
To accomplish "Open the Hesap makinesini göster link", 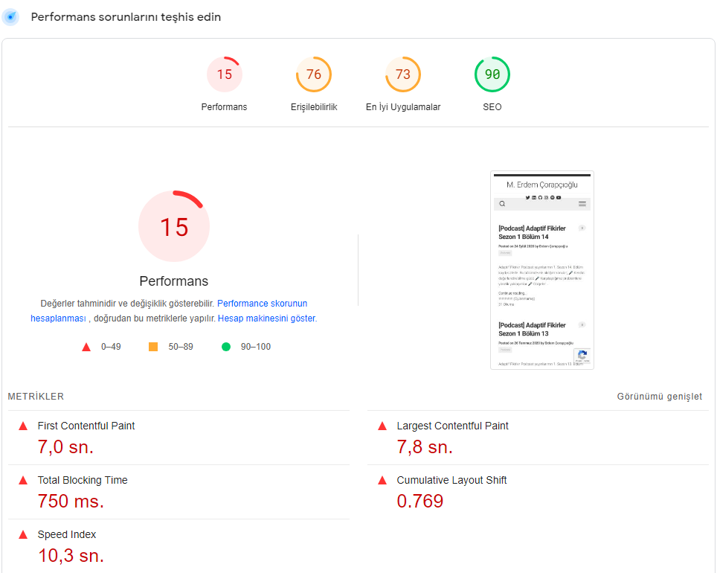I will coord(266,318).
